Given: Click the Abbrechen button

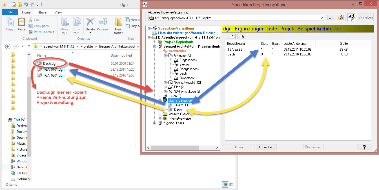Looking at the screenshot, I should pyautogui.click(x=266, y=147).
